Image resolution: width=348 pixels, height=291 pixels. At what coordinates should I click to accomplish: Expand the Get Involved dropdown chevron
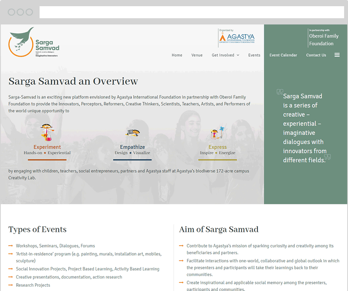tap(238, 55)
